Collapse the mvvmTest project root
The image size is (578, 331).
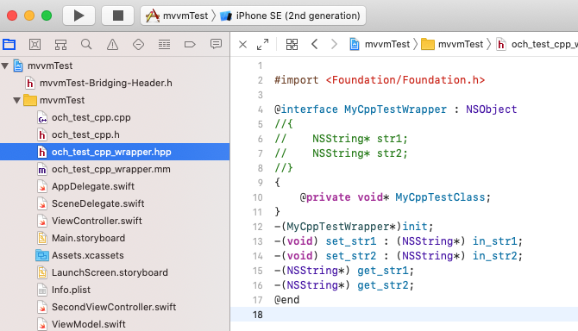5,66
